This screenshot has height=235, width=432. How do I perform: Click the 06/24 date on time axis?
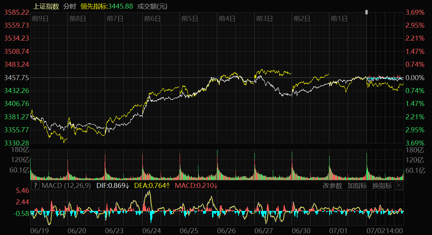[x=152, y=230]
